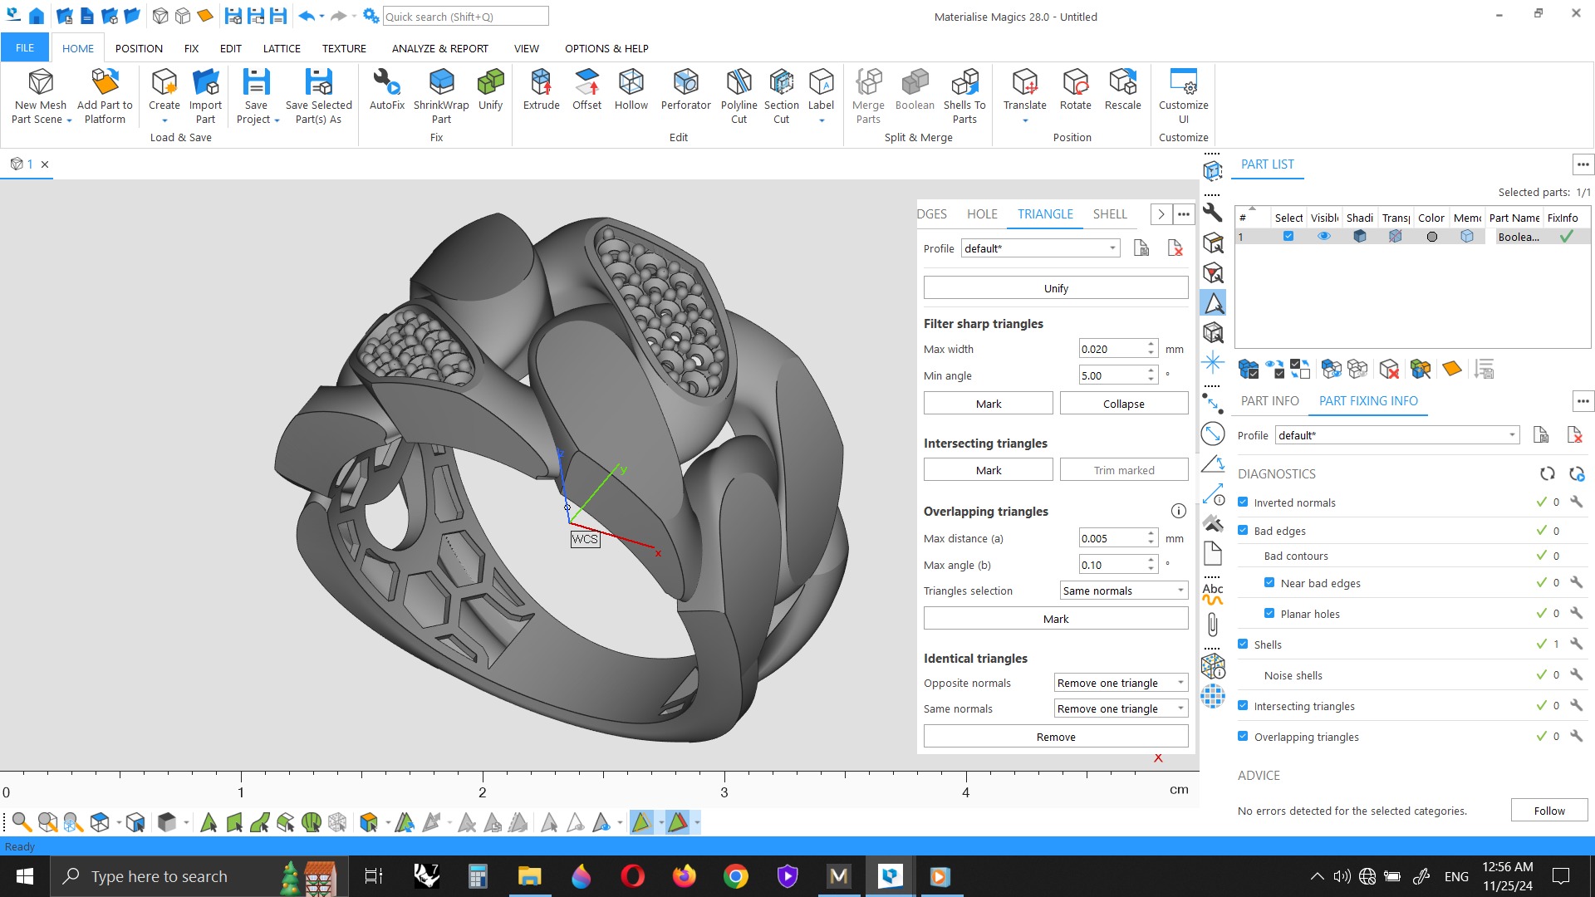Click the Unify icon in the Fix ribbon group
Screen dimensions: 1595x897
pos(490,82)
